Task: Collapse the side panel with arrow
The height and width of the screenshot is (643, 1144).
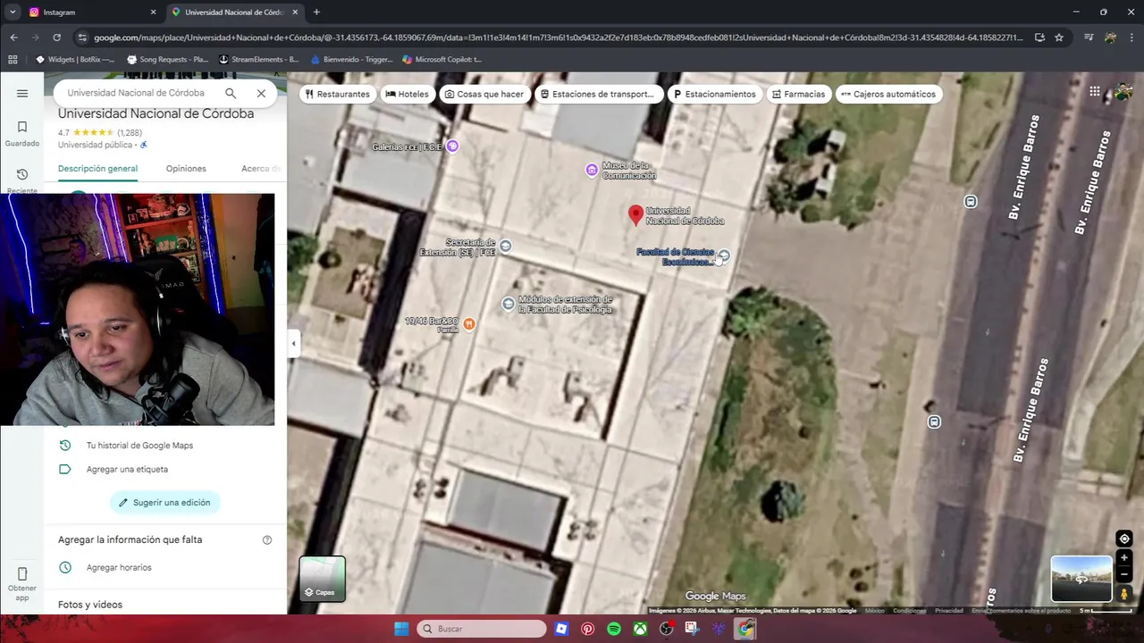Action: pos(293,343)
